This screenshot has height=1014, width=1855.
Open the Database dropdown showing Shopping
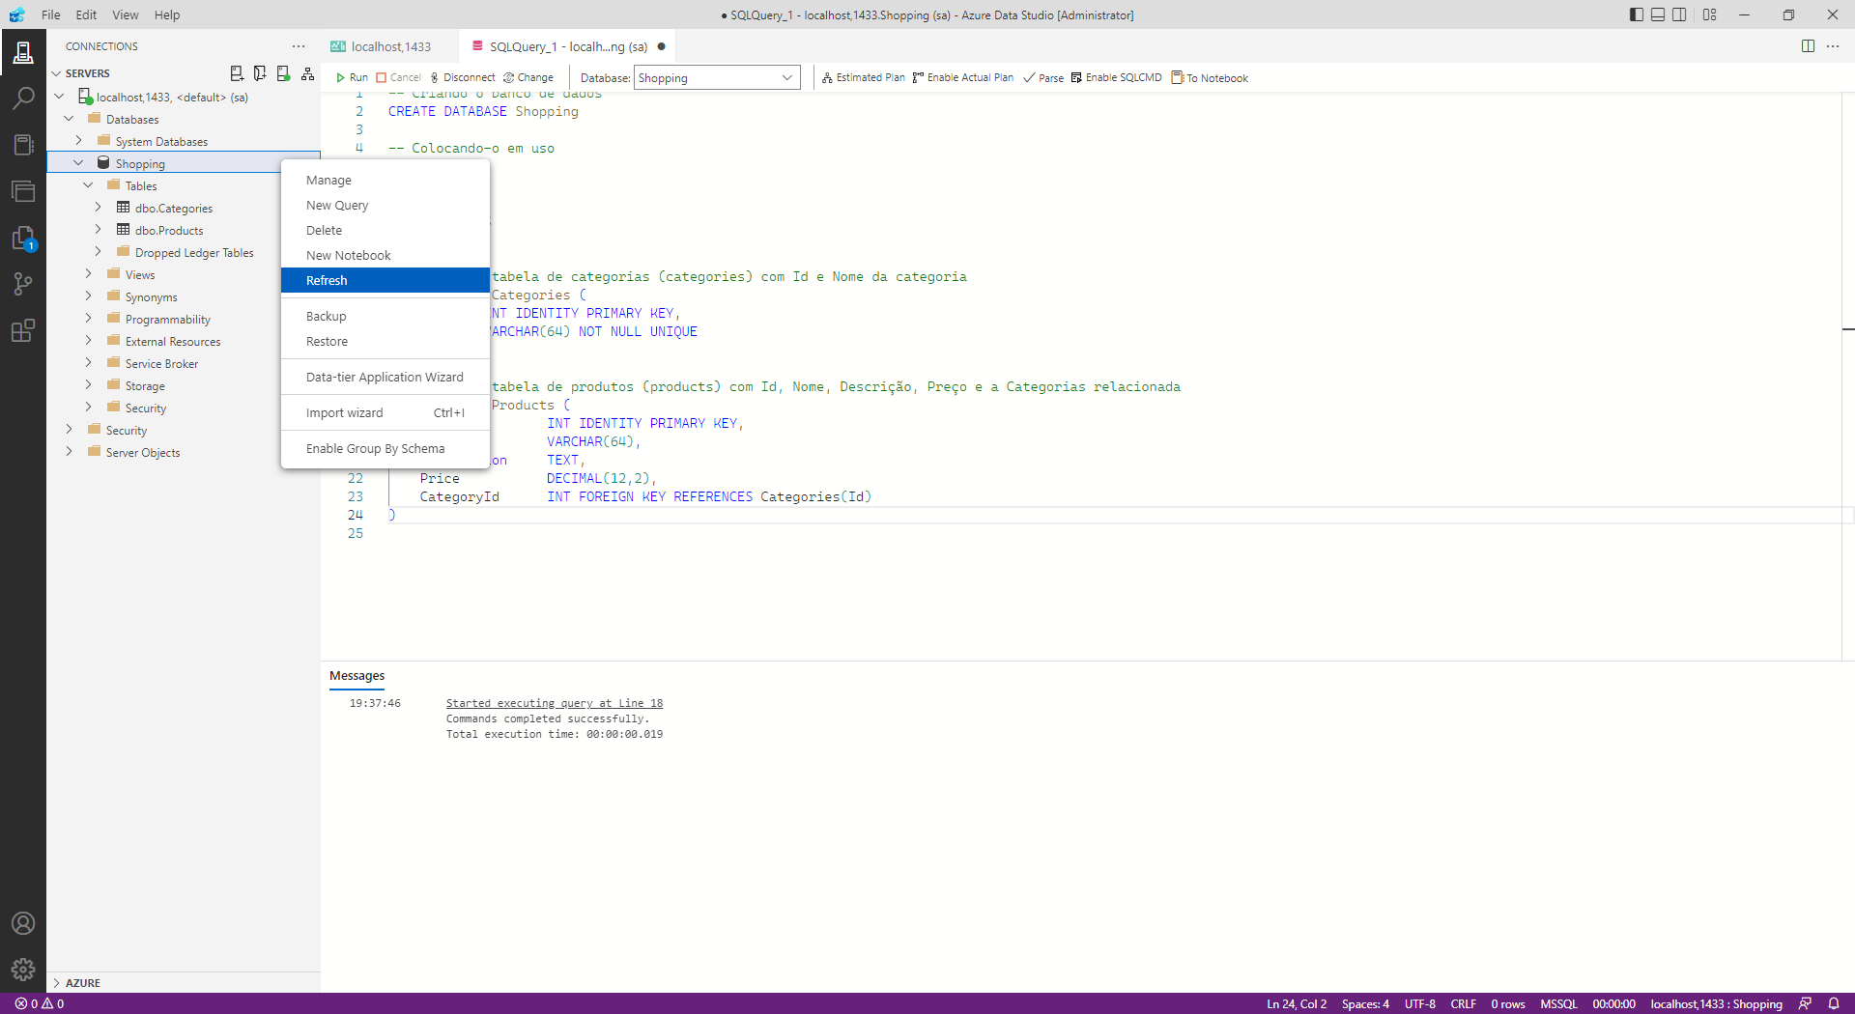point(717,77)
